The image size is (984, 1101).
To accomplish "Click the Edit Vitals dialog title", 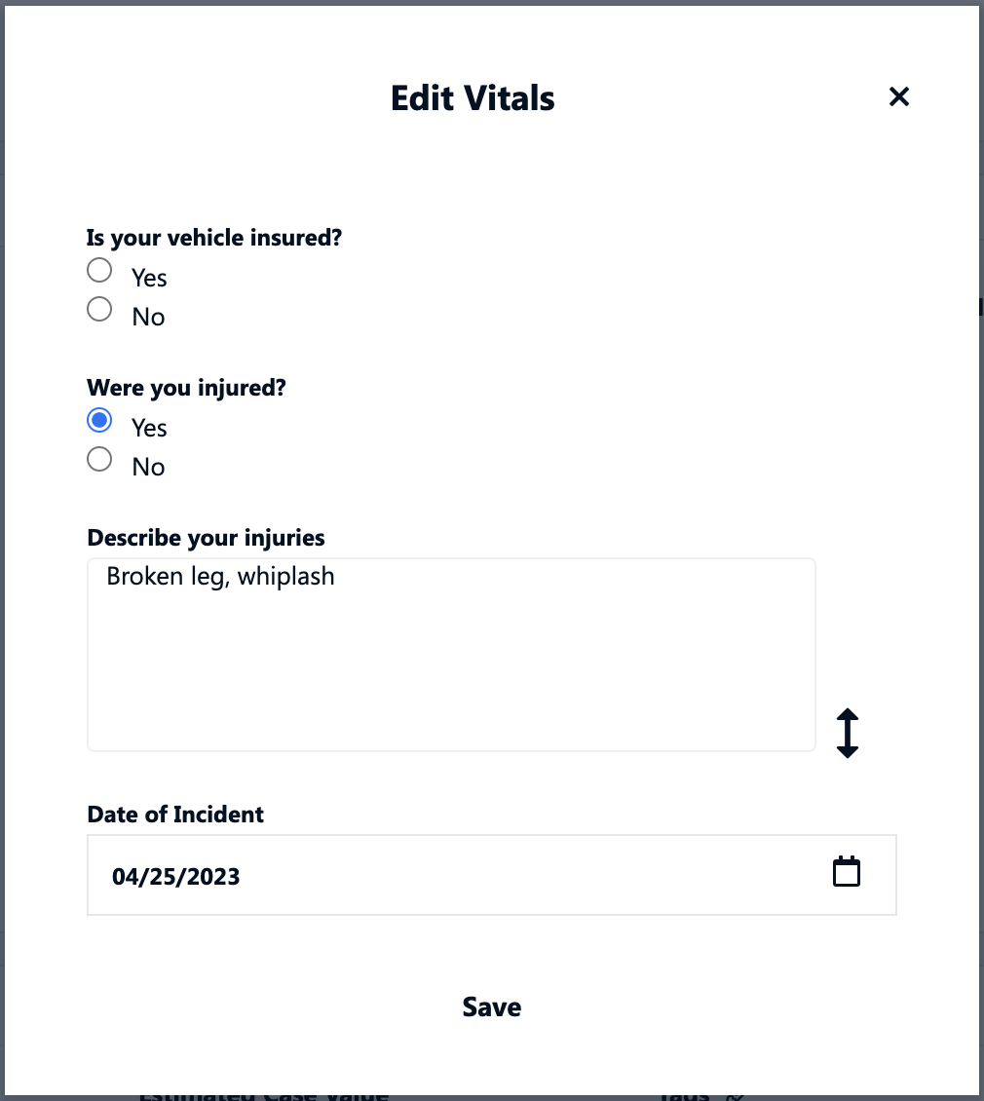I will (473, 97).
